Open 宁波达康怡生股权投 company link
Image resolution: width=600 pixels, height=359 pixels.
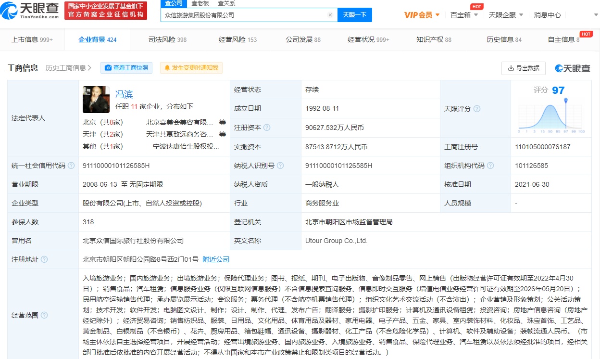pos(186,146)
